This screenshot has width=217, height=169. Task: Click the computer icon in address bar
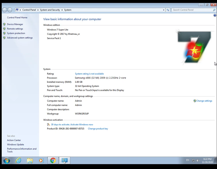point(17,10)
